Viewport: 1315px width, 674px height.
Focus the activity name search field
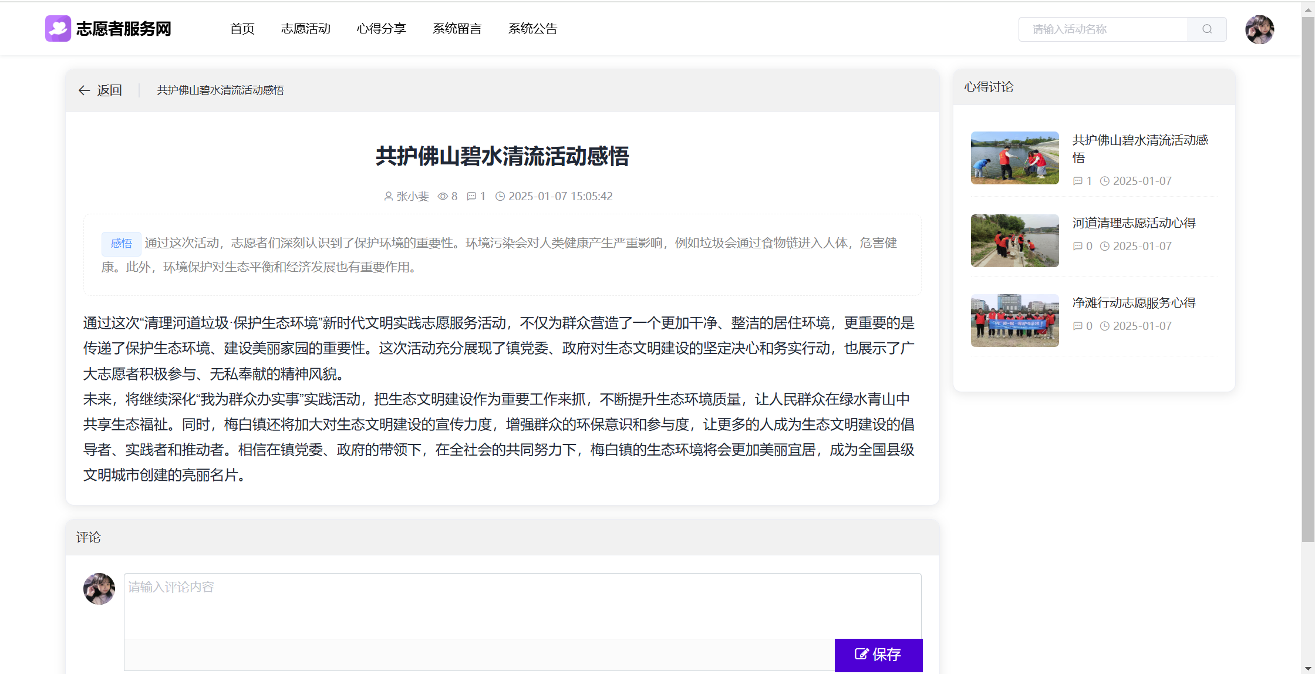coord(1102,29)
